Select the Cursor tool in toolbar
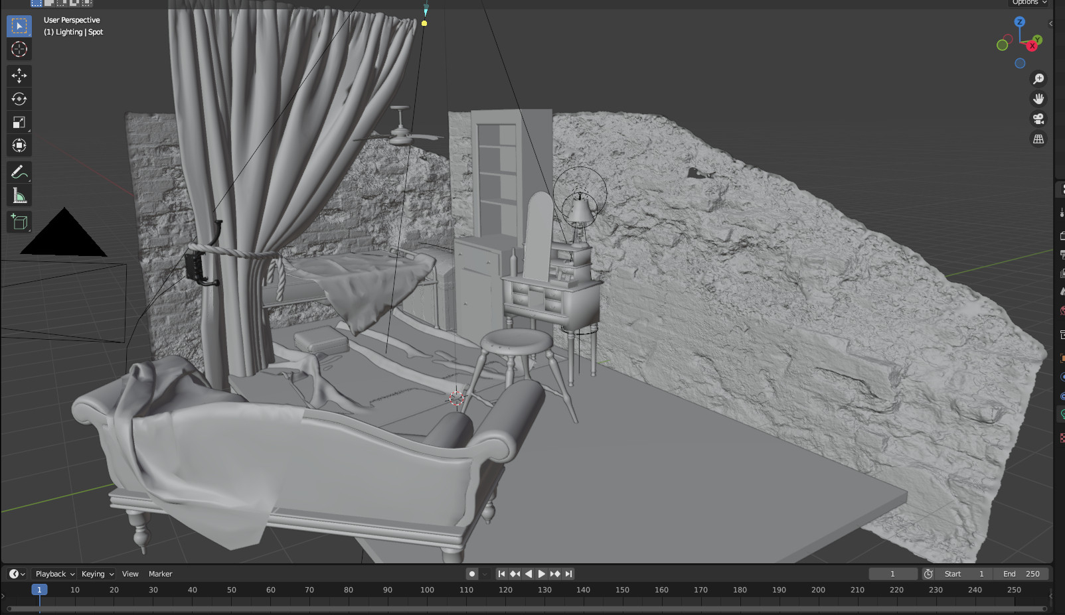Image resolution: width=1065 pixels, height=615 pixels. (x=19, y=49)
